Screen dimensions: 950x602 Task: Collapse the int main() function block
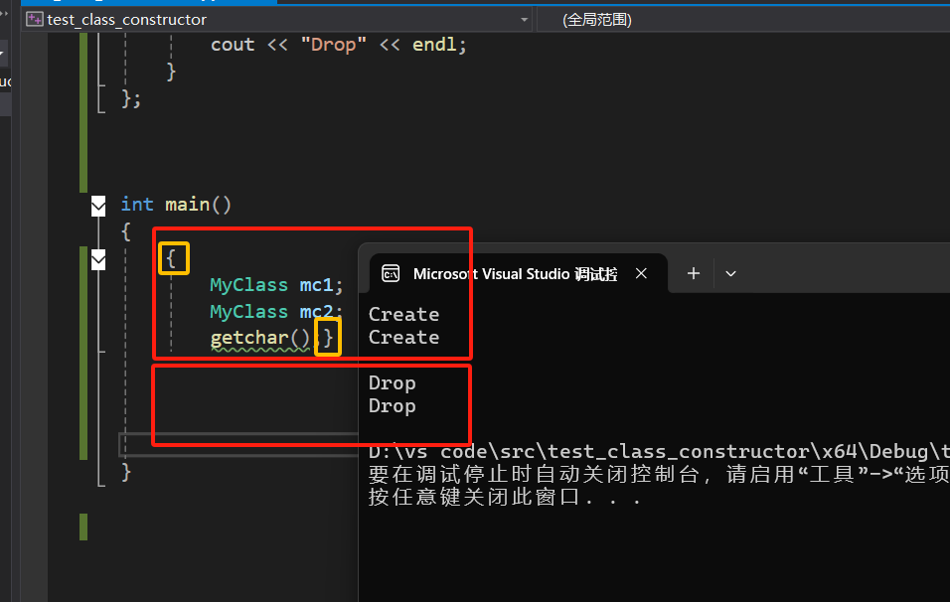pyautogui.click(x=98, y=206)
